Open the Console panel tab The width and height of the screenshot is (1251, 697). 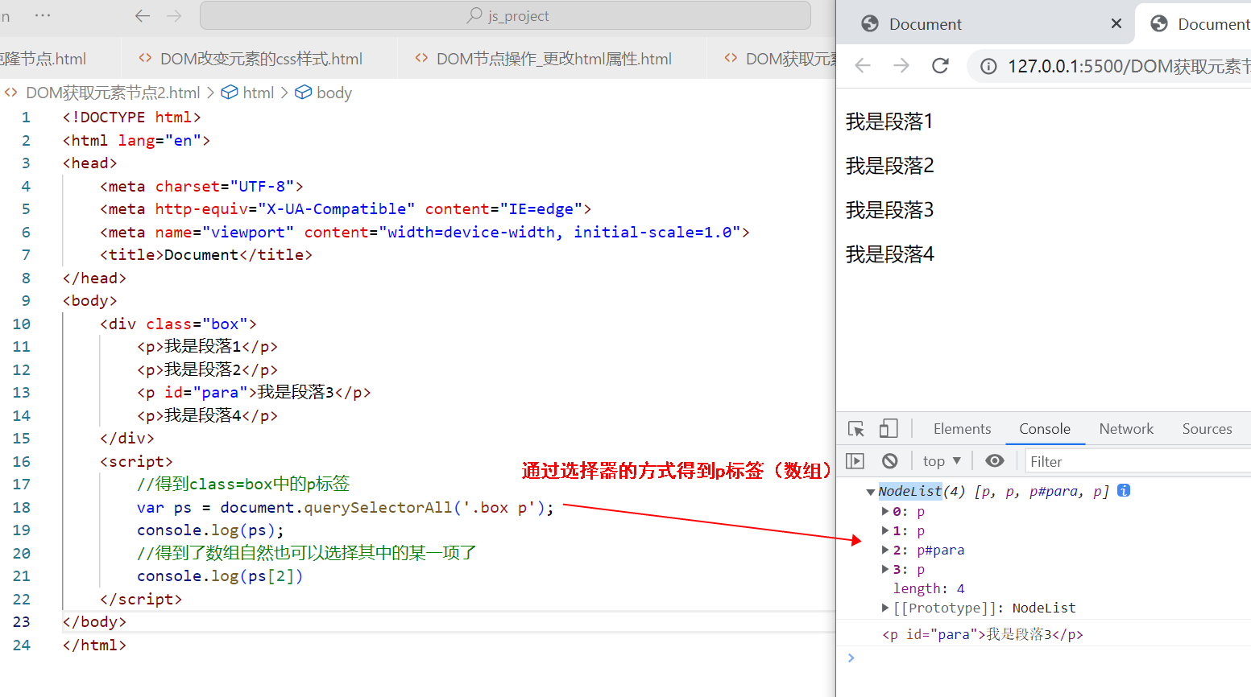coord(1045,429)
